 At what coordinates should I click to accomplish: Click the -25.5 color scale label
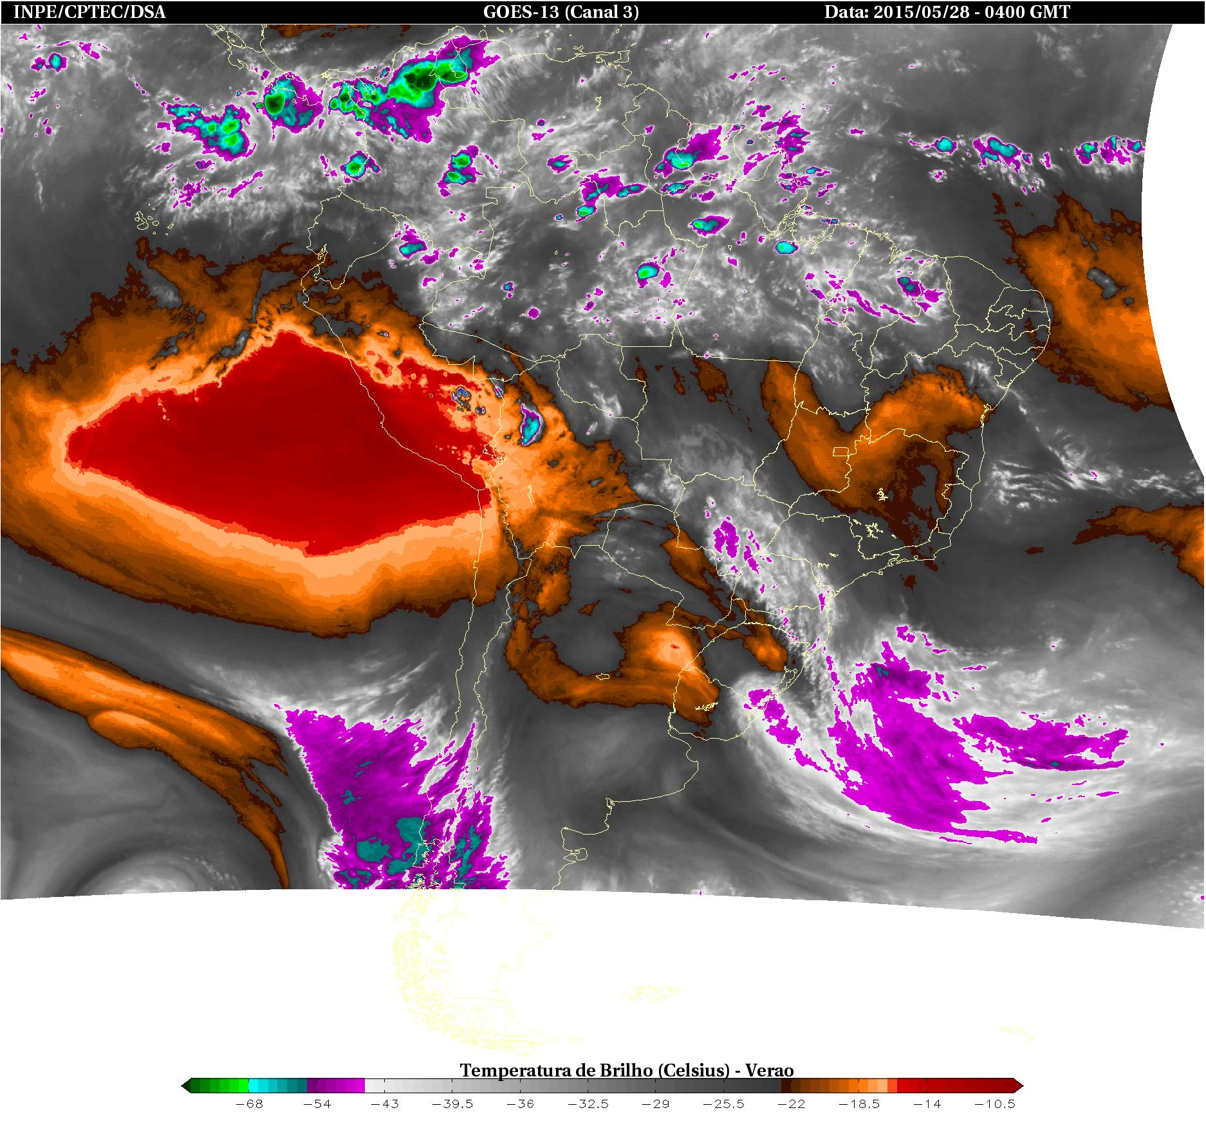coord(723,1104)
